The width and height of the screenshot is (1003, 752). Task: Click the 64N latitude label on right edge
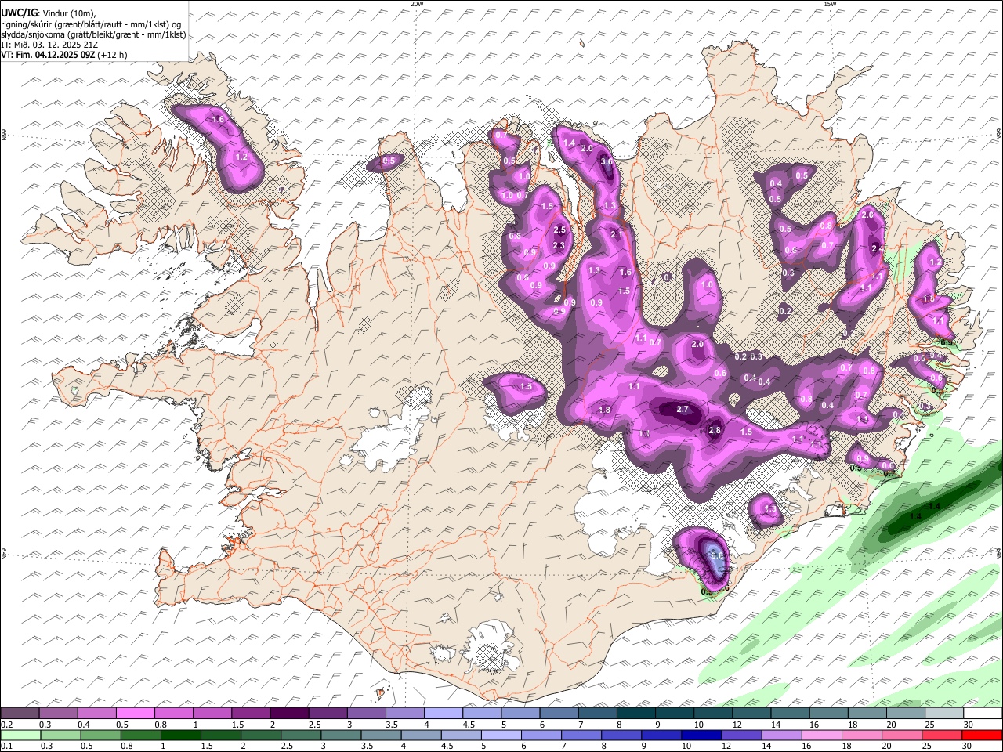(x=999, y=553)
